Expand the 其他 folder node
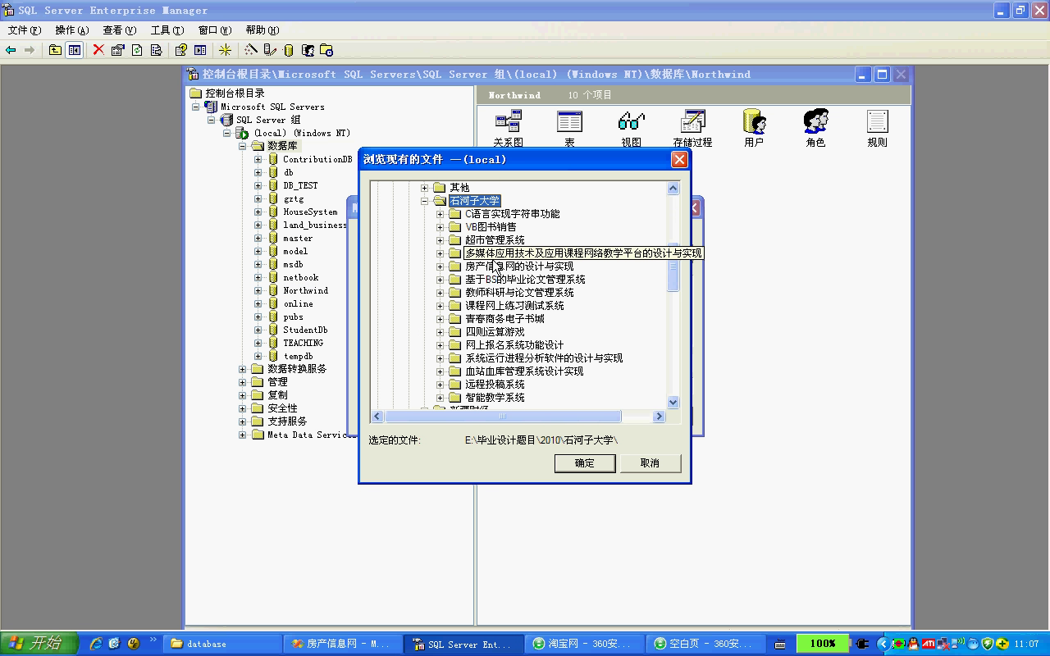 tap(425, 188)
